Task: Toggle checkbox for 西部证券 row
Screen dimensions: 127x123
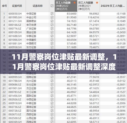Action: tap(52, 114)
